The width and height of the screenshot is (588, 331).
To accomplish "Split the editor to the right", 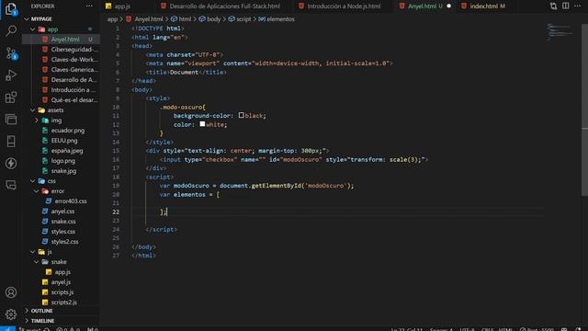I will tap(566, 6).
